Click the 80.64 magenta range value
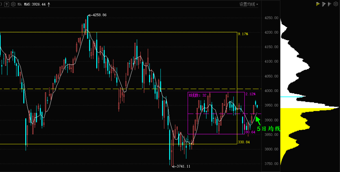340x172 pixels. [x=250, y=132]
